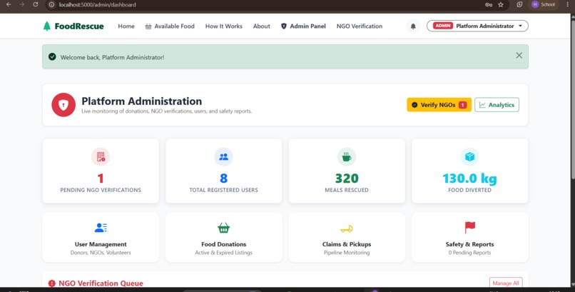Click the Active & Expired Listings subtitle
The width and height of the screenshot is (575, 292).
coord(224,253)
